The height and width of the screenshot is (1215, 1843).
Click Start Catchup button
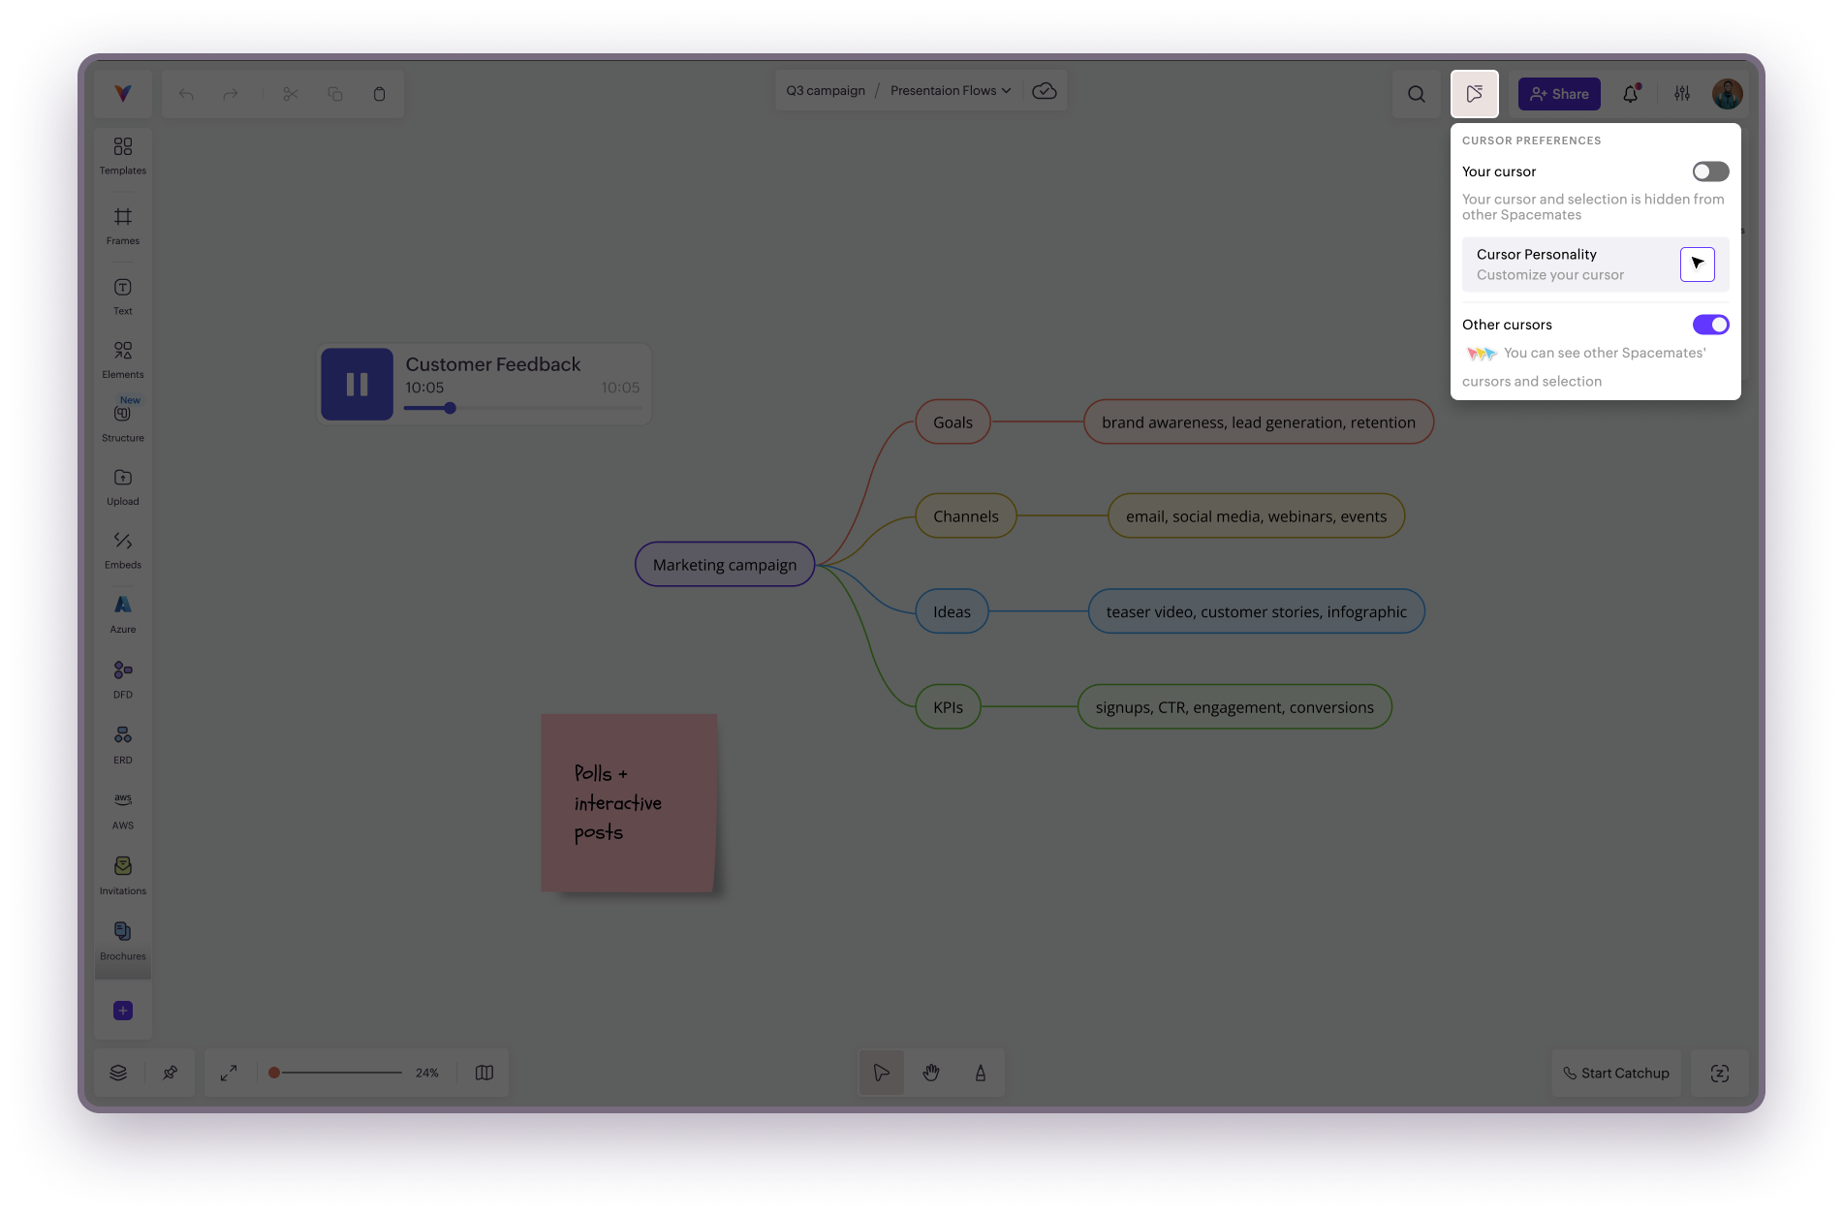(x=1616, y=1073)
